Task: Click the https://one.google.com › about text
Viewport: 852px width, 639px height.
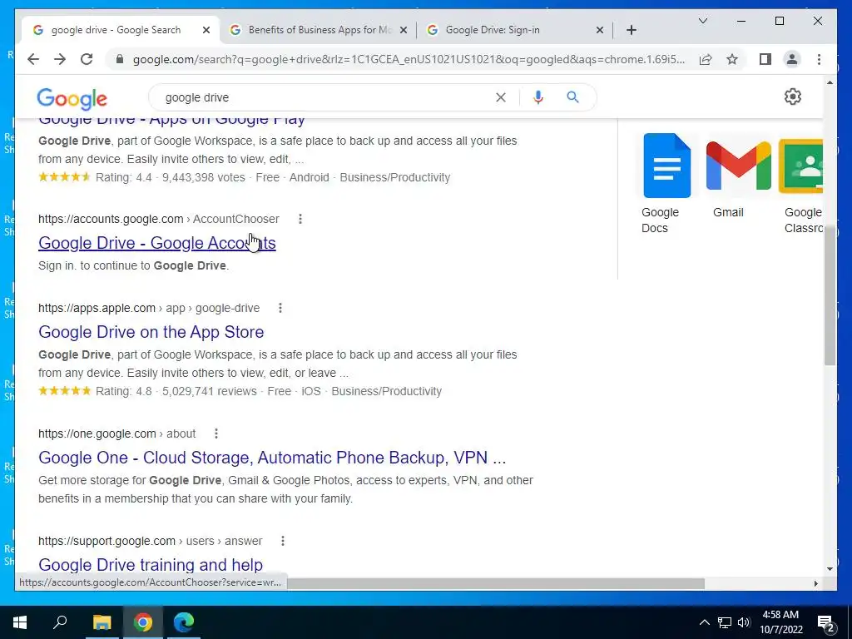Action: tap(116, 433)
